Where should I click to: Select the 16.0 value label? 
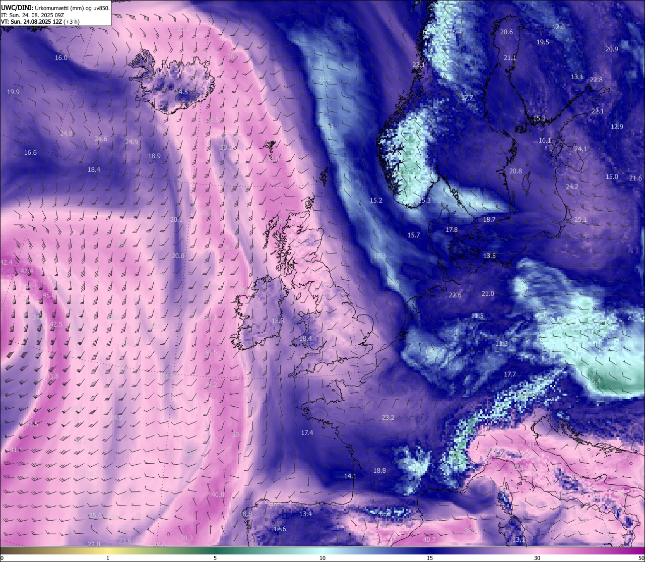tap(61, 58)
